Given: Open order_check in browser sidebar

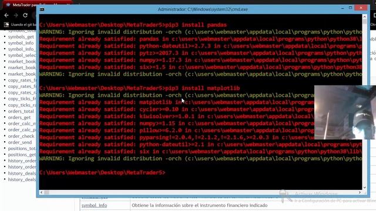Looking at the screenshot, I should point(21,136).
